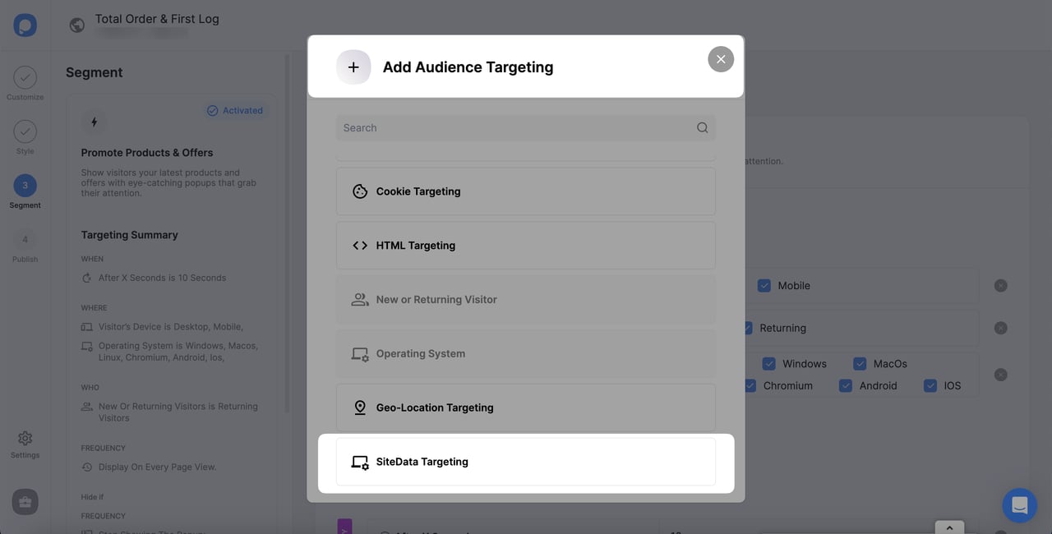Click the up arrow stepper at bottom
This screenshot has height=534, width=1052.
pyautogui.click(x=949, y=527)
